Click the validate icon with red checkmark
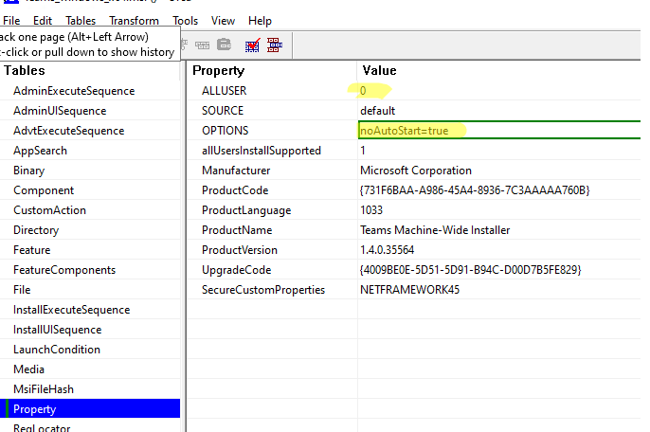Image resolution: width=650 pixels, height=432 pixels. 253,45
